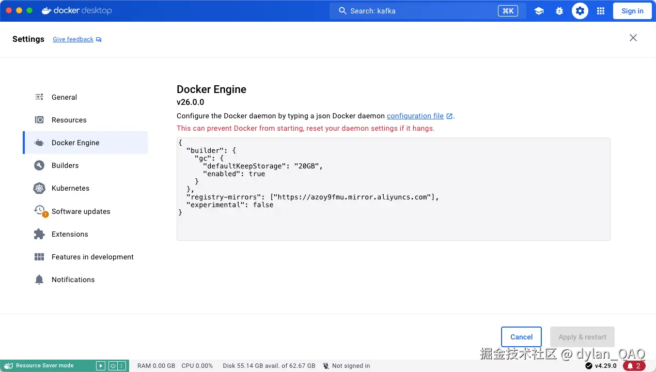The image size is (656, 372).
Task: Click the Software updates clock icon
Action: click(40, 210)
